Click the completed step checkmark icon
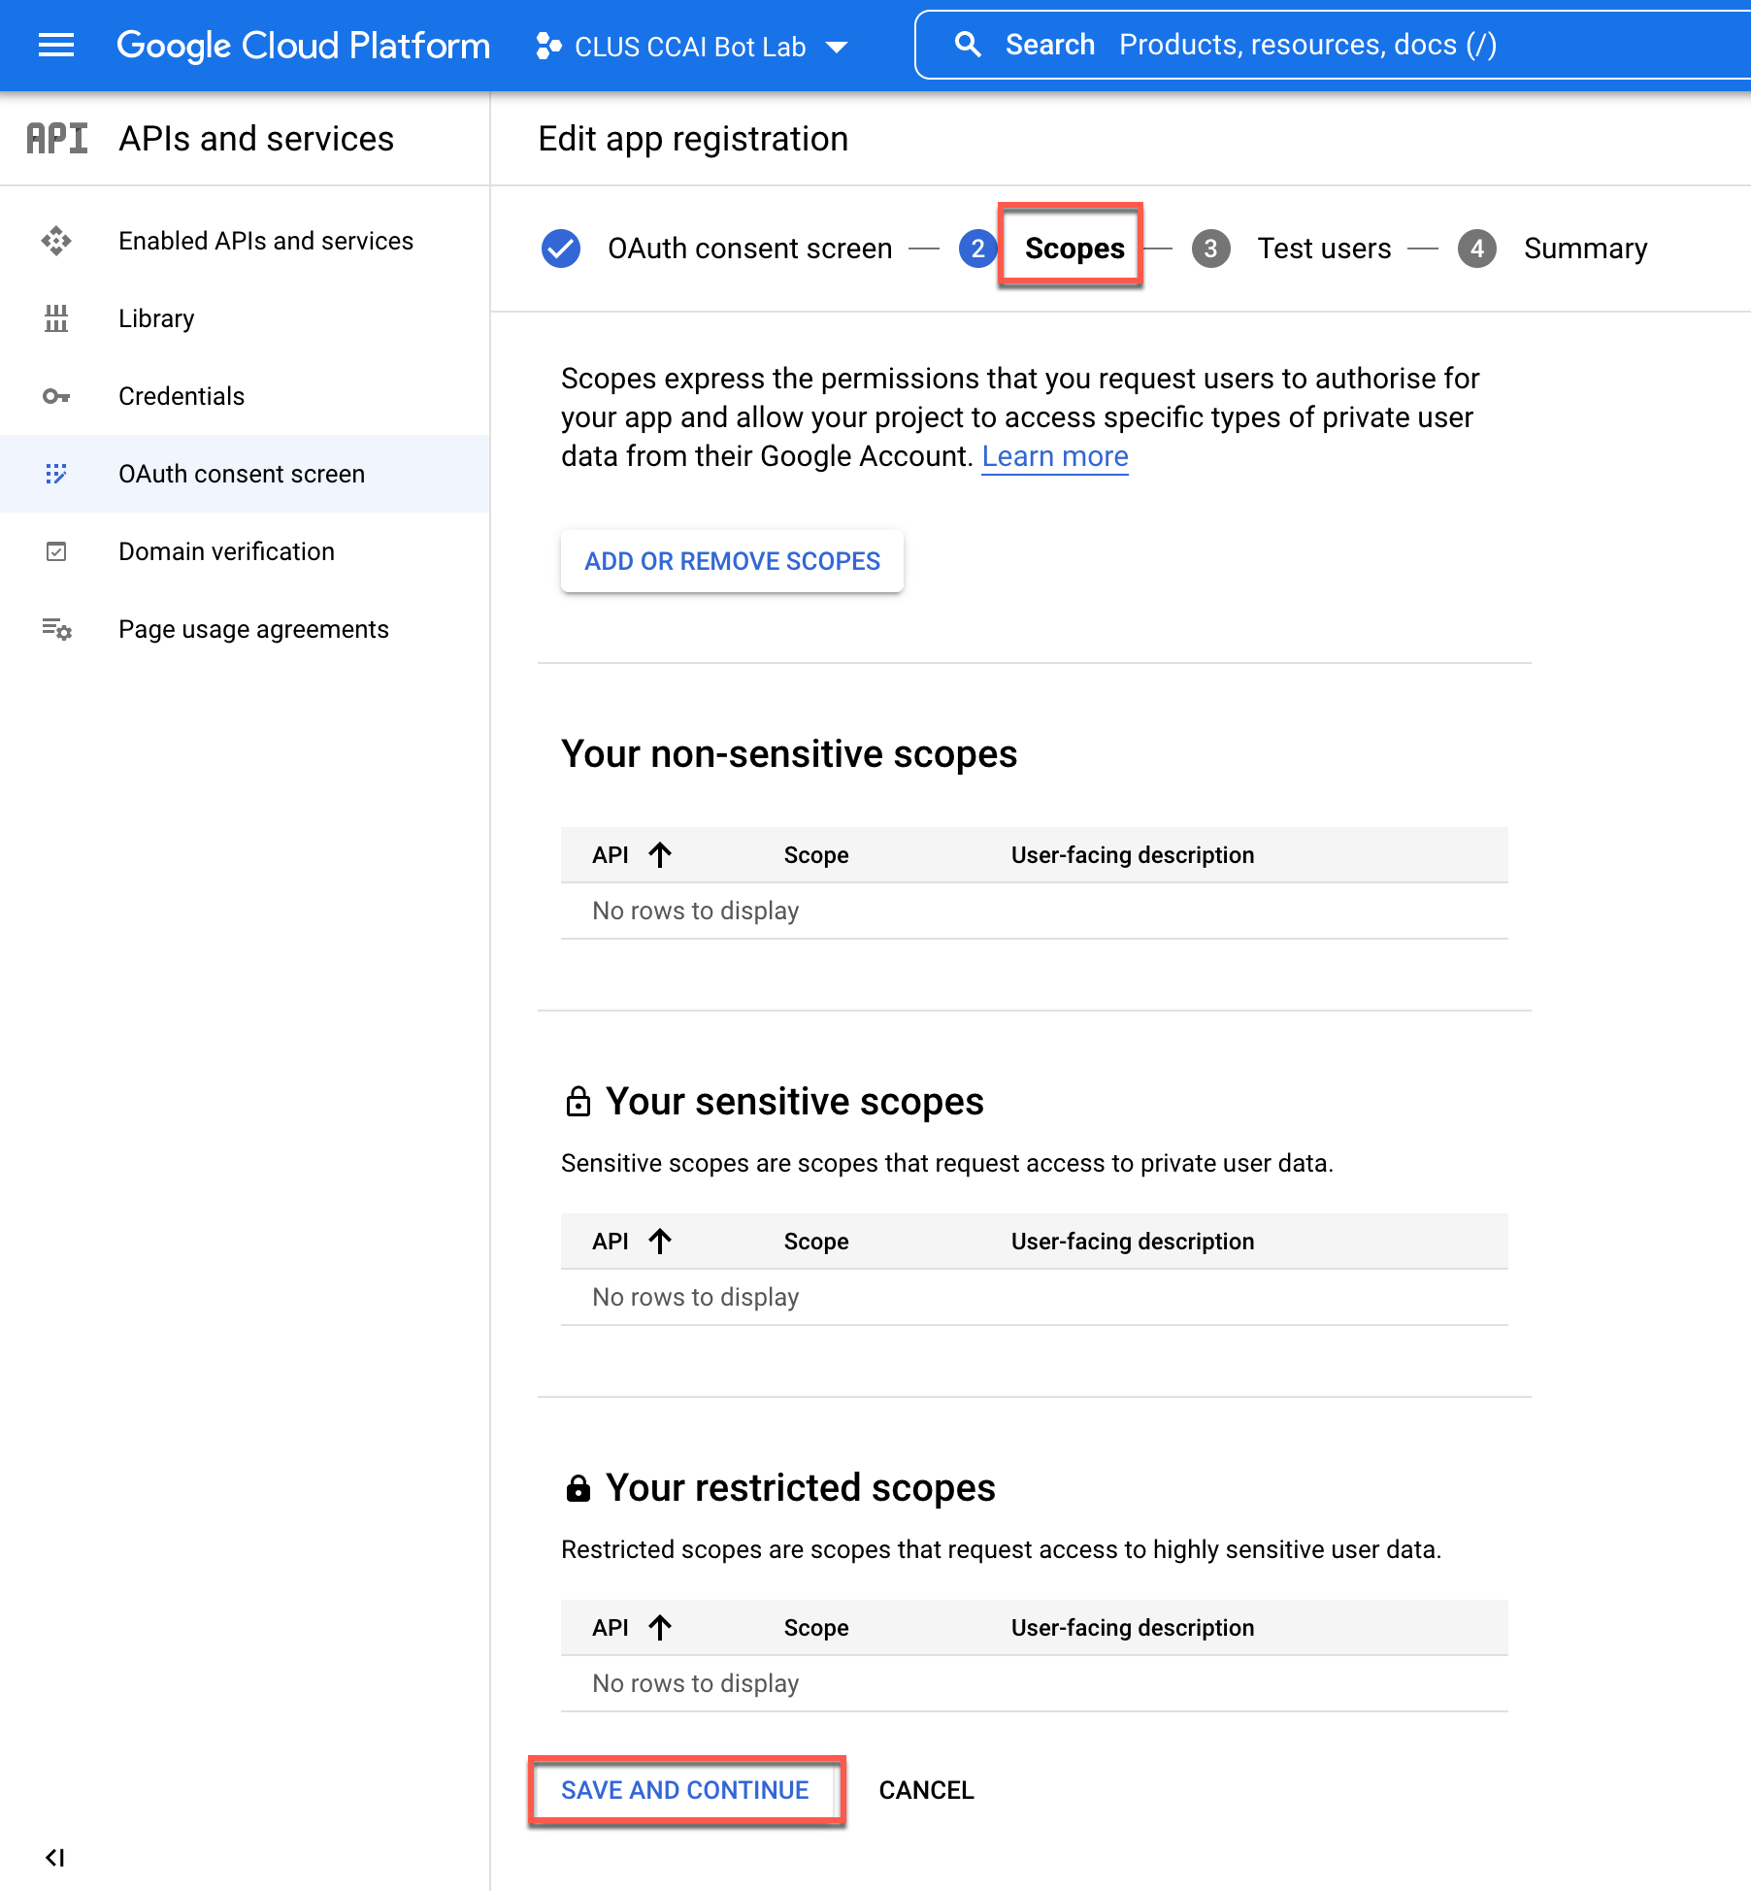 pos(561,249)
